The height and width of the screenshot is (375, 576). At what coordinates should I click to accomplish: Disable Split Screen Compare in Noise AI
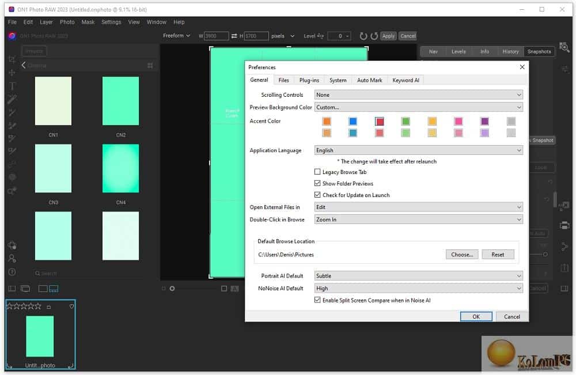point(317,300)
